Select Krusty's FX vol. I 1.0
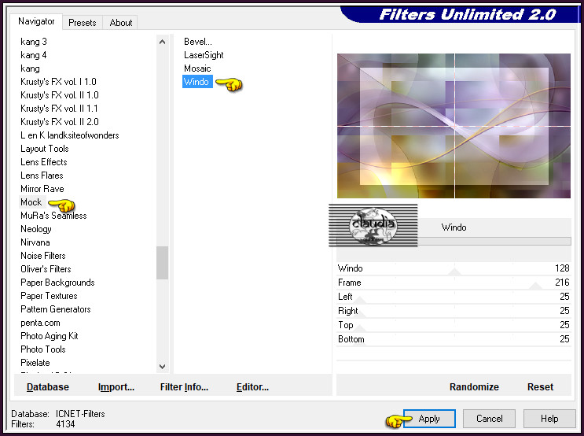This screenshot has height=436, width=584. (58, 82)
